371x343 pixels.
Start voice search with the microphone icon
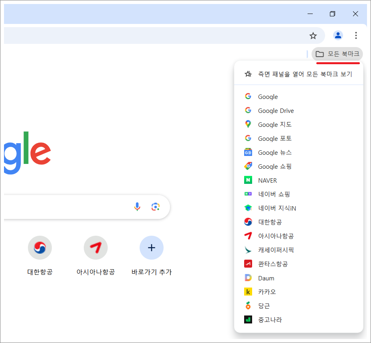click(137, 207)
